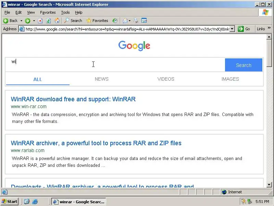Click the Links toolbar label
Viewport: 274px width, 206px height.
(261, 29)
